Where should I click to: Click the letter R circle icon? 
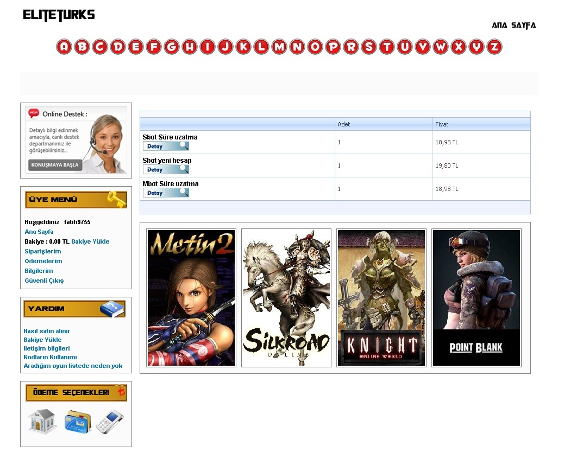tap(351, 47)
